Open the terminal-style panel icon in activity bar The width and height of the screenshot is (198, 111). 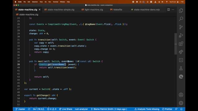click(x=181, y=60)
